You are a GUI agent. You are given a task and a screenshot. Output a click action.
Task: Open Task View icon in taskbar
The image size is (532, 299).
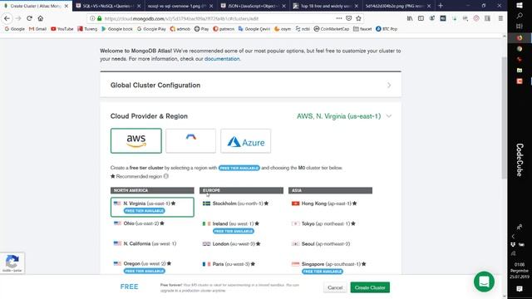[520, 27]
